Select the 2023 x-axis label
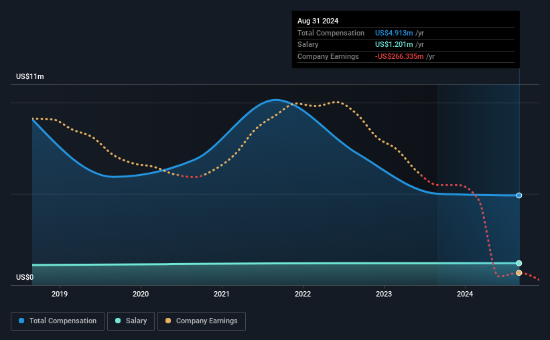The height and width of the screenshot is (340, 550). [x=384, y=294]
